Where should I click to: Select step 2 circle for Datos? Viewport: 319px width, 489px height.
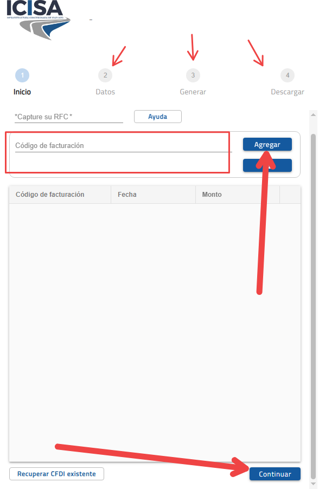(105, 75)
